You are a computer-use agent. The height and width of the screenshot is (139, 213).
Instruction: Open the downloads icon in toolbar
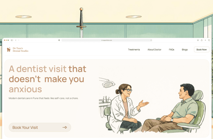[x=198, y=40]
